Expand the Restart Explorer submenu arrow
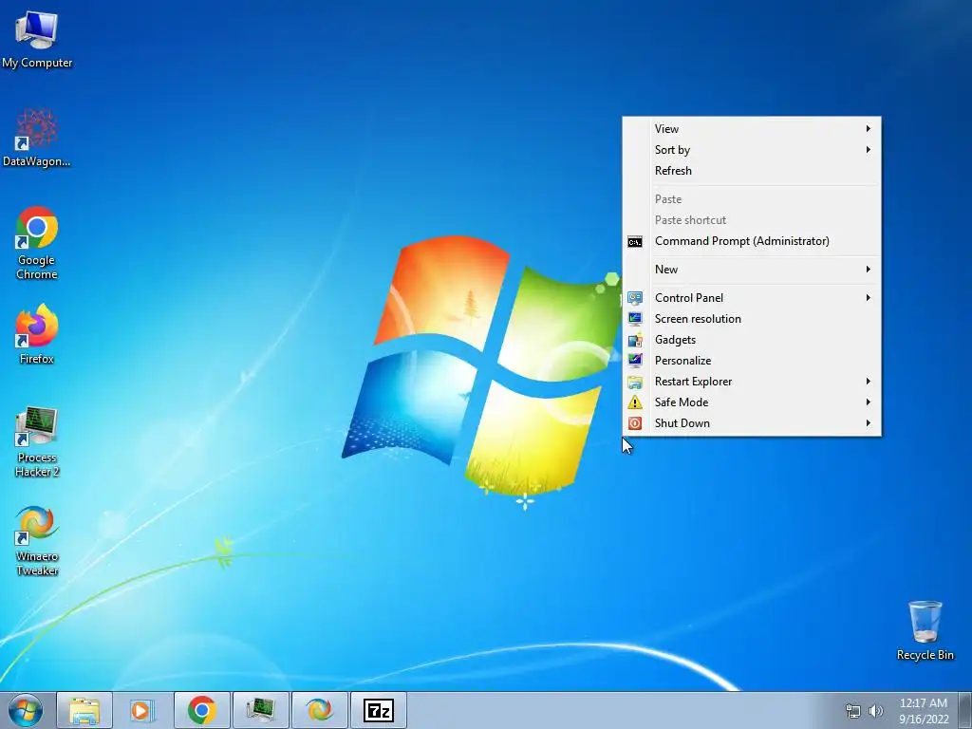Viewport: 972px width, 729px height. coord(868,382)
